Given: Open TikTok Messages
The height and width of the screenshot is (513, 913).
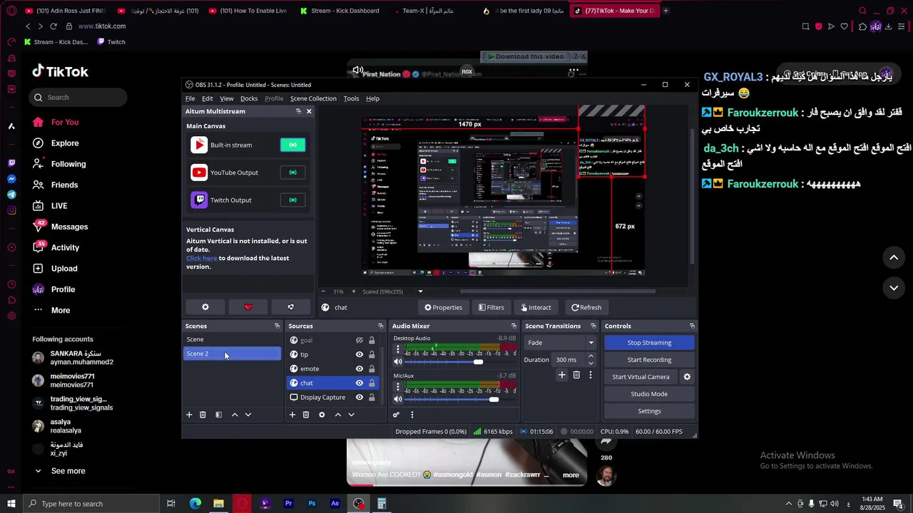Looking at the screenshot, I should (69, 227).
